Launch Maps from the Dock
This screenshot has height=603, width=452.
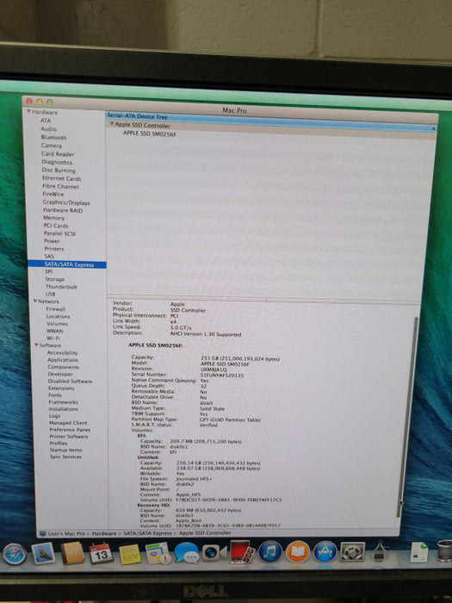[x=158, y=553]
